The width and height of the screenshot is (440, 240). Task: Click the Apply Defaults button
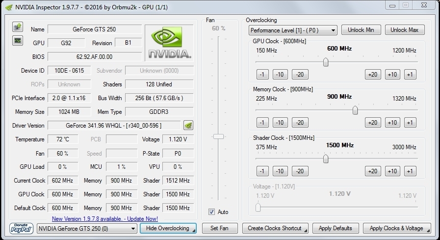point(335,228)
